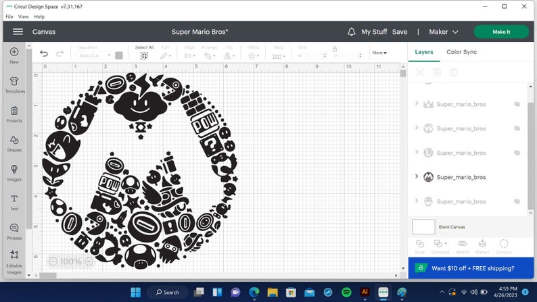The width and height of the screenshot is (537, 302).
Task: Select the Text tool
Action: click(14, 203)
